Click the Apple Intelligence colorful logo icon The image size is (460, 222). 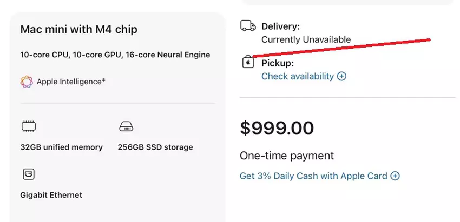(27, 82)
